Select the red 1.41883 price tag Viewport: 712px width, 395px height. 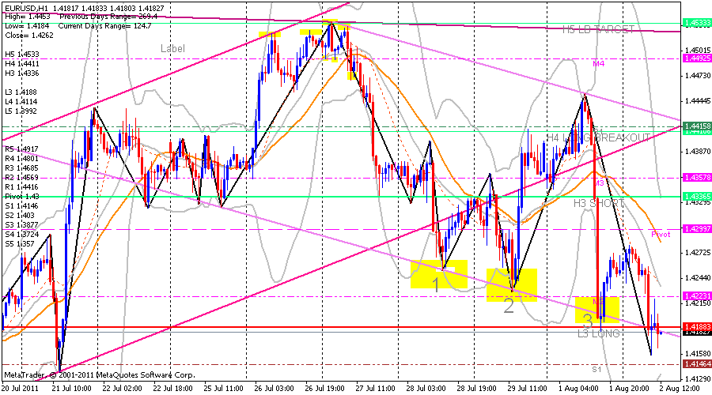coord(695,326)
